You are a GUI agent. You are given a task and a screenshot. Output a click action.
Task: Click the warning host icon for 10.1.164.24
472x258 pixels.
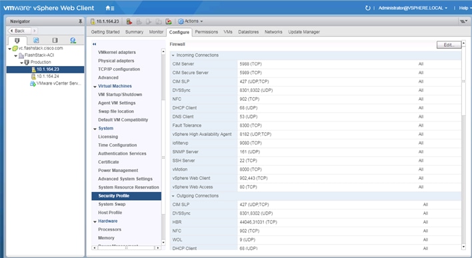[x=33, y=77]
